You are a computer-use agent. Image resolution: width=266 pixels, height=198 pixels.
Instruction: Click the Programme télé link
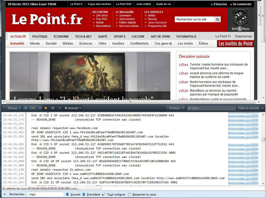(x=157, y=26)
